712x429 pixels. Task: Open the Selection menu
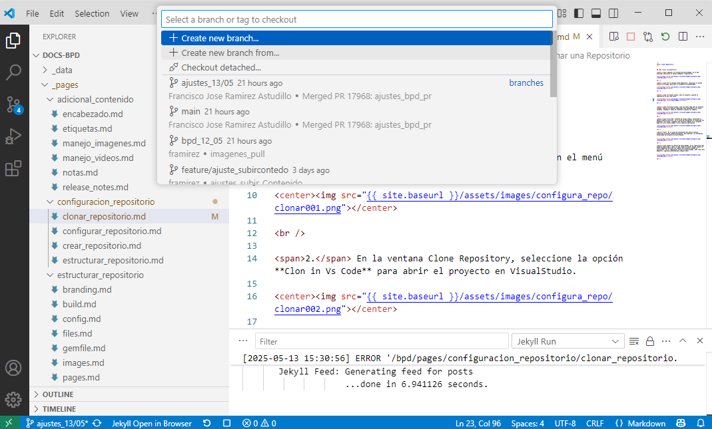tap(92, 13)
